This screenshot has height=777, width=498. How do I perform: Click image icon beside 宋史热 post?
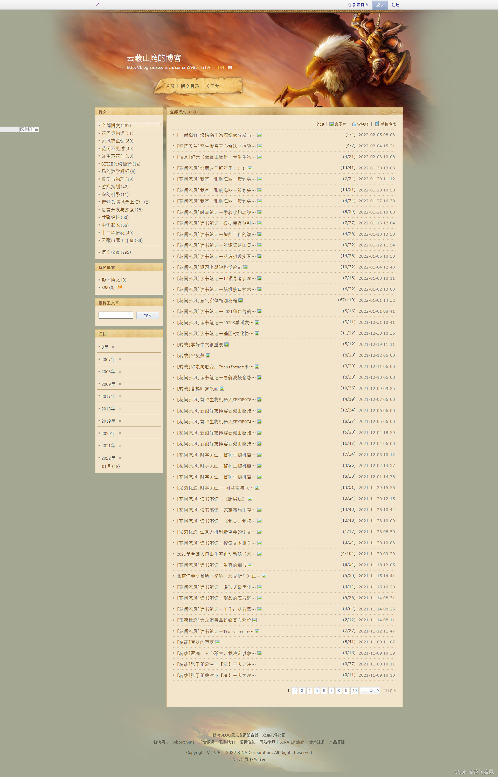coord(208,355)
